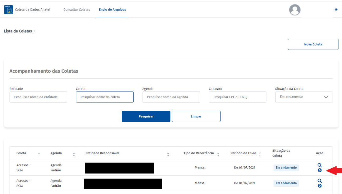Select Acessos - SCM in first row
The image size is (342, 194).
[23, 168]
